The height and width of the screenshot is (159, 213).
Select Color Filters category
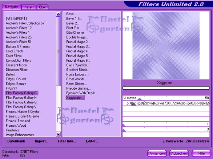click(14, 56)
